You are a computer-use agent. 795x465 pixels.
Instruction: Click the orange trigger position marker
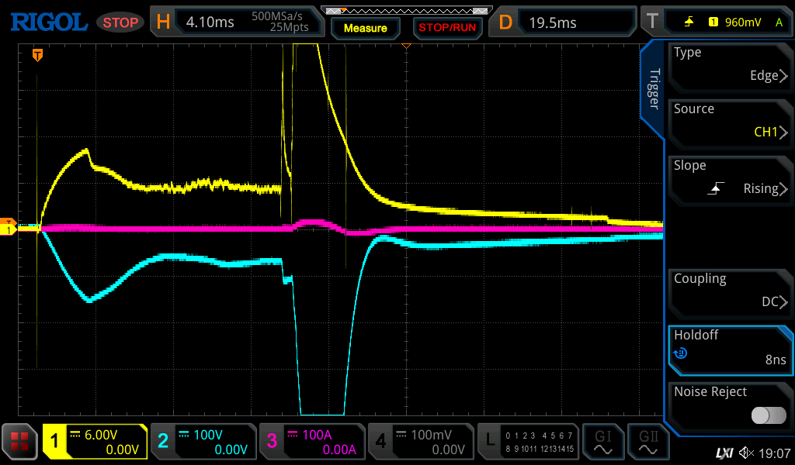coord(36,55)
